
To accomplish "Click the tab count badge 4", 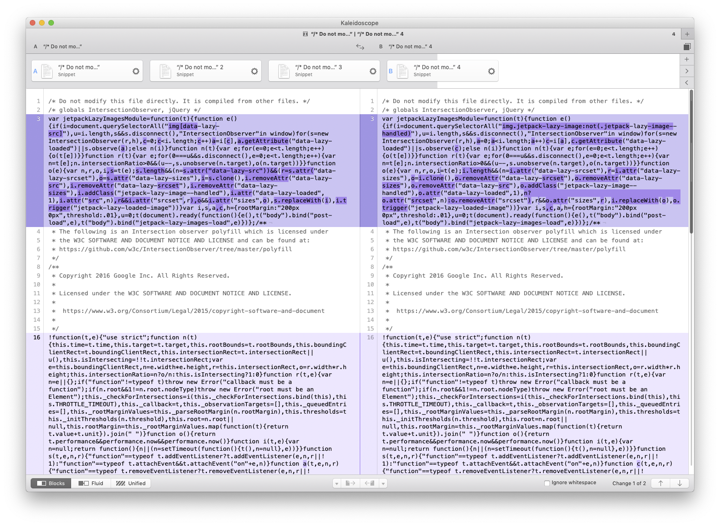I will point(674,34).
